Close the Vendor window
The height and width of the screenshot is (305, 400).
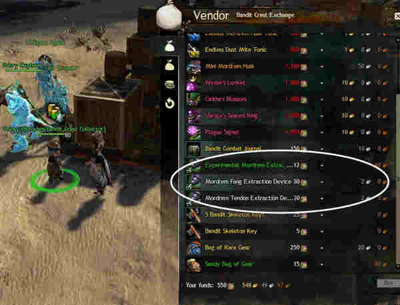(397, 16)
